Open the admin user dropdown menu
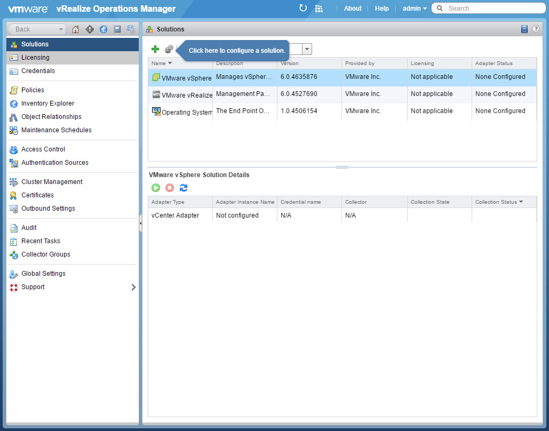The width and height of the screenshot is (549, 431). tap(415, 9)
